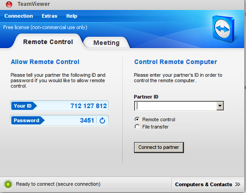Screen dimensions: 246x193
Task: Click the TeamViewer logo icon
Action: (223, 29)
